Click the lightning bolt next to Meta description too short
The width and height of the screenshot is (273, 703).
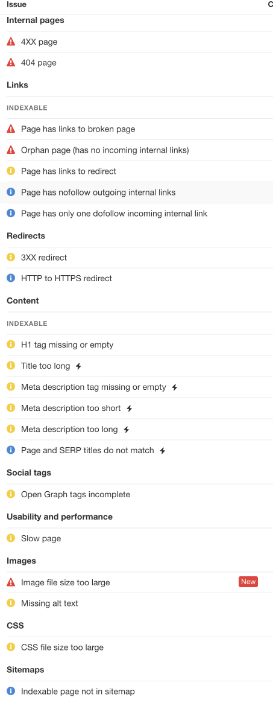pos(130,409)
